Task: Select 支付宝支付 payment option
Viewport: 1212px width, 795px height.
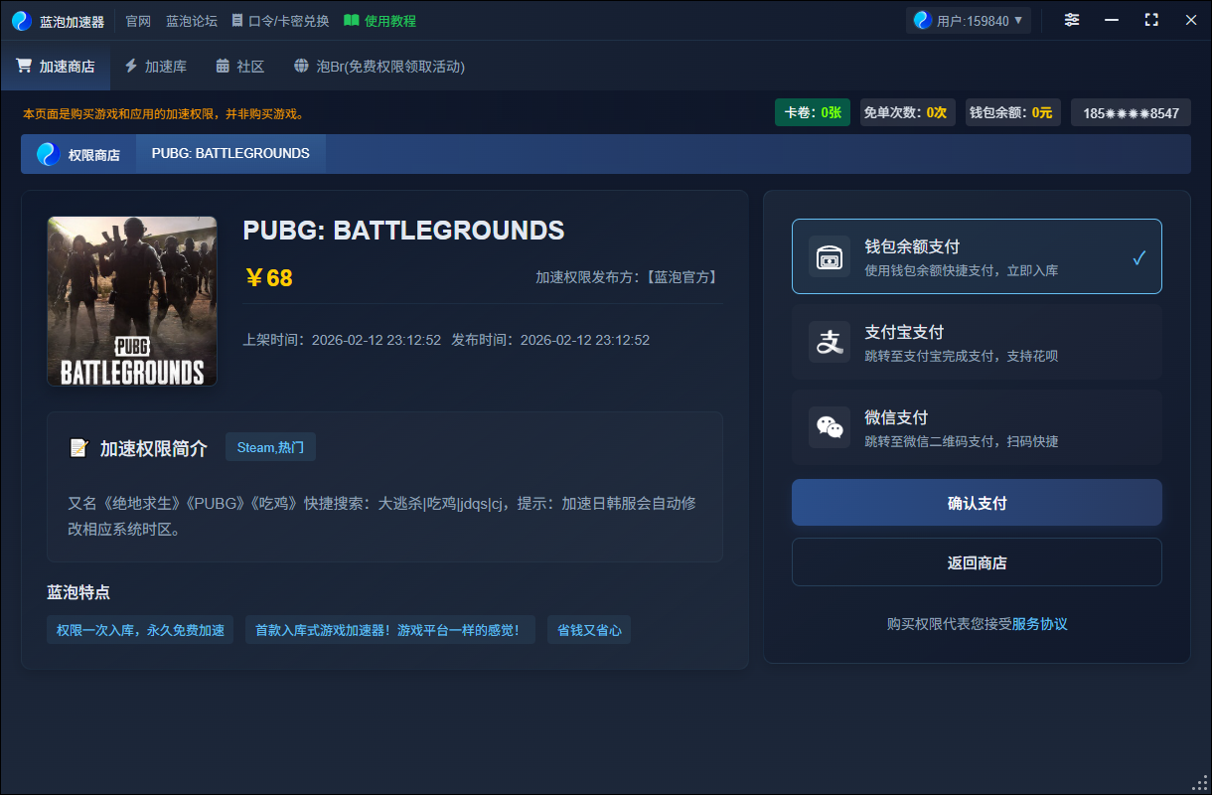Action: coord(977,342)
